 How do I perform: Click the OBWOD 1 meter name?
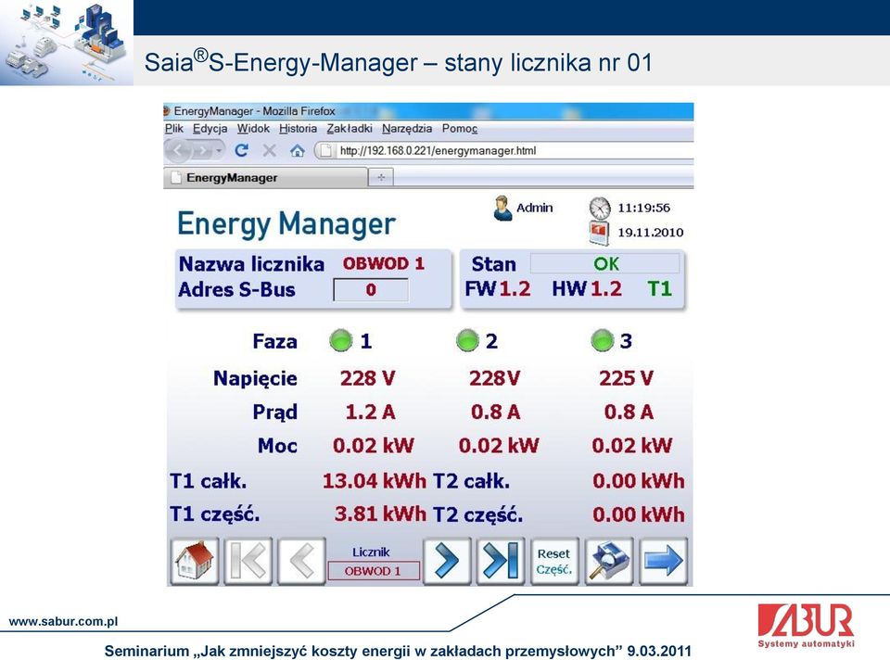click(x=383, y=264)
